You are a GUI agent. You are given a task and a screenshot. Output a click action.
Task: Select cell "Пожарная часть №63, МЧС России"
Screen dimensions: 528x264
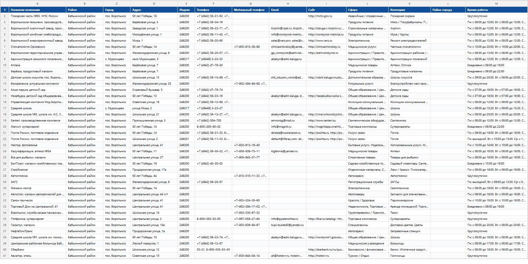tap(37, 16)
